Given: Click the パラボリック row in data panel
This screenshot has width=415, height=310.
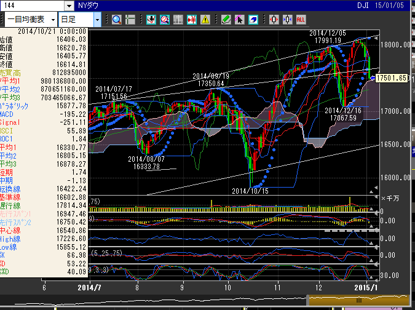Looking at the screenshot, I should [x=43, y=106].
